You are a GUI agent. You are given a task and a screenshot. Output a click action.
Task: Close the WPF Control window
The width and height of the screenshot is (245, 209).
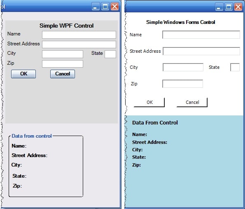[114, 7]
